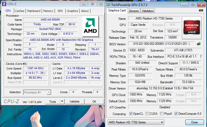
Task: Click the 72.0 GB/s bandwidth value
Action: tap(188, 82)
